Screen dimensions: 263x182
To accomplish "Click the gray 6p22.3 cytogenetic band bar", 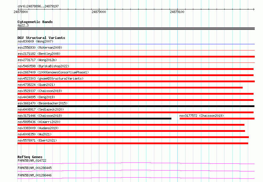I will click(136, 29).
